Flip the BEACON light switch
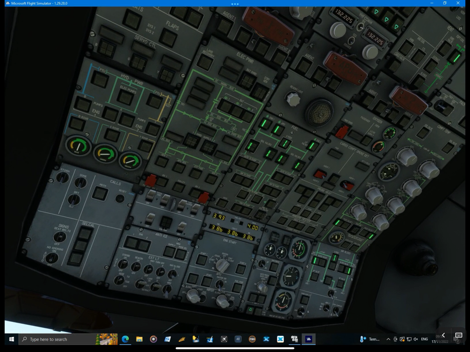The image size is (470, 352). point(136,267)
